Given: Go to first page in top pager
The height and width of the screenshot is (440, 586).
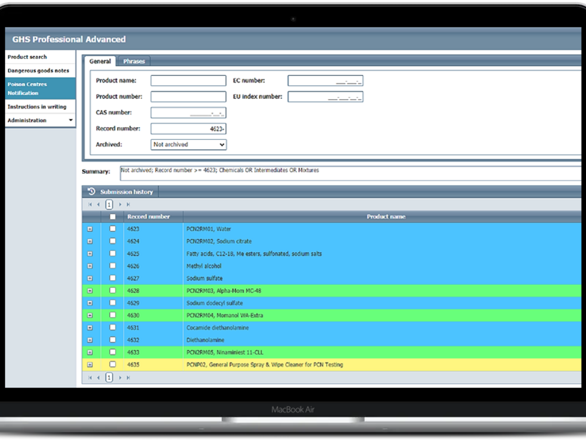Looking at the screenshot, I should click(x=90, y=204).
